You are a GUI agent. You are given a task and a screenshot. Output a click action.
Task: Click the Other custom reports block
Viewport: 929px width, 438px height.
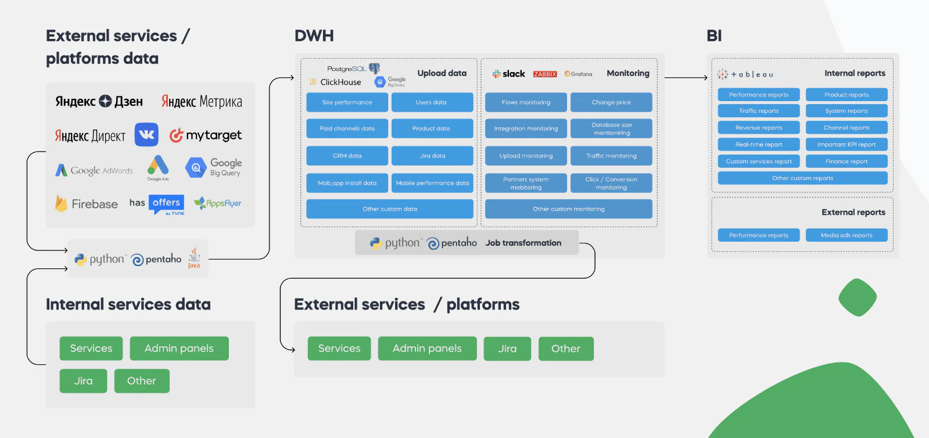(803, 178)
